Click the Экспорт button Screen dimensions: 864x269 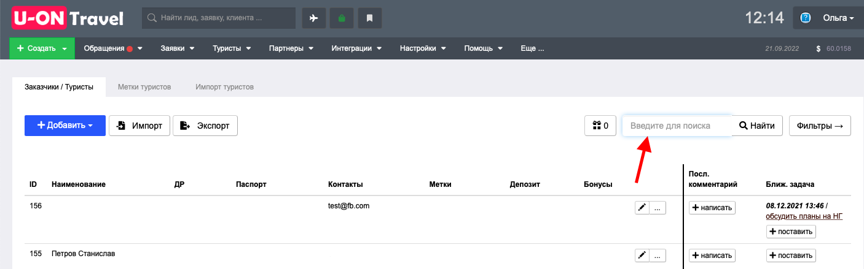[205, 126]
